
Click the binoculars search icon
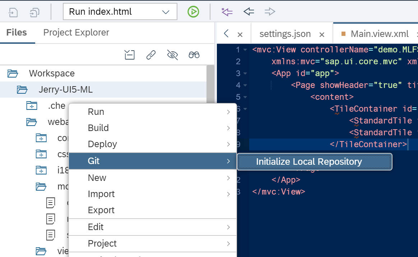(x=194, y=55)
